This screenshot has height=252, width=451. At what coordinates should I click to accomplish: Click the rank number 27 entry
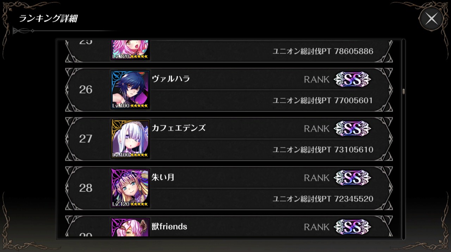click(x=86, y=139)
